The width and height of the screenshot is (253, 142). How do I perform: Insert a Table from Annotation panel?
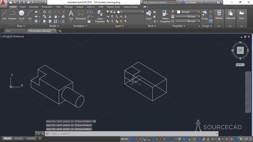tap(89, 21)
